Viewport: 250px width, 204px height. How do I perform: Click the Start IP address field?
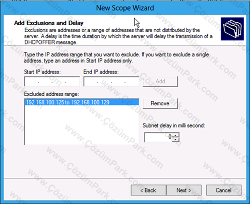[x=52, y=82]
